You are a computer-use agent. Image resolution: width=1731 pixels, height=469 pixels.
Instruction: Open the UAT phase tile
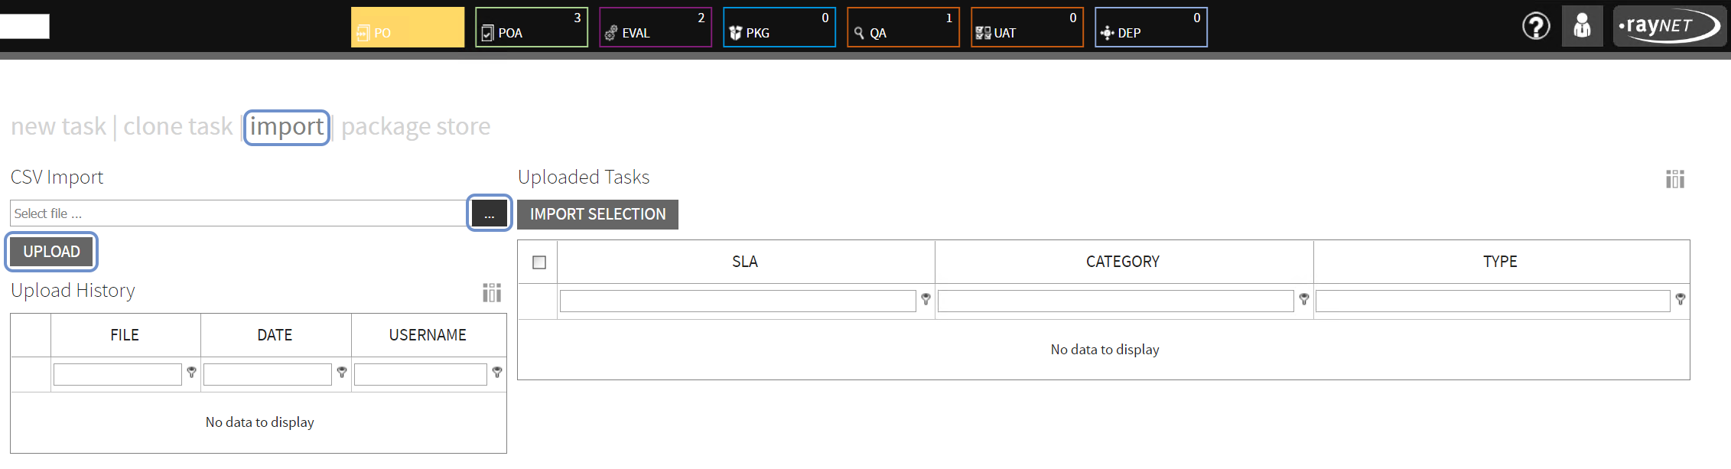(x=1027, y=28)
